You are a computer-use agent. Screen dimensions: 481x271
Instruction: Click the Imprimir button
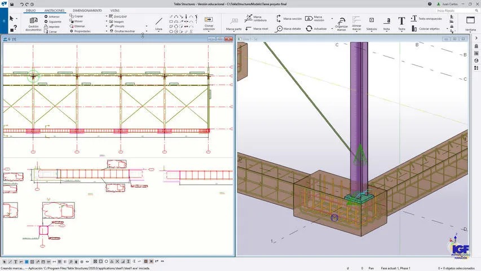tap(52, 27)
